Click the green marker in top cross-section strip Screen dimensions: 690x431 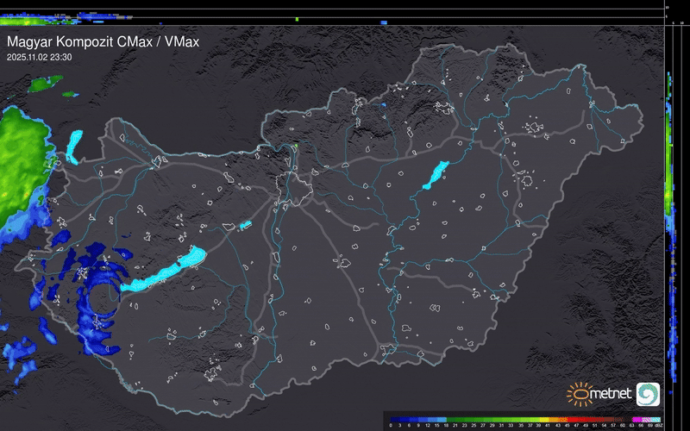click(x=297, y=18)
